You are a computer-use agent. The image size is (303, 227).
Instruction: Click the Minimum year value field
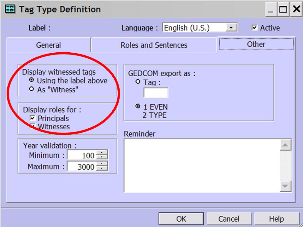coord(82,155)
